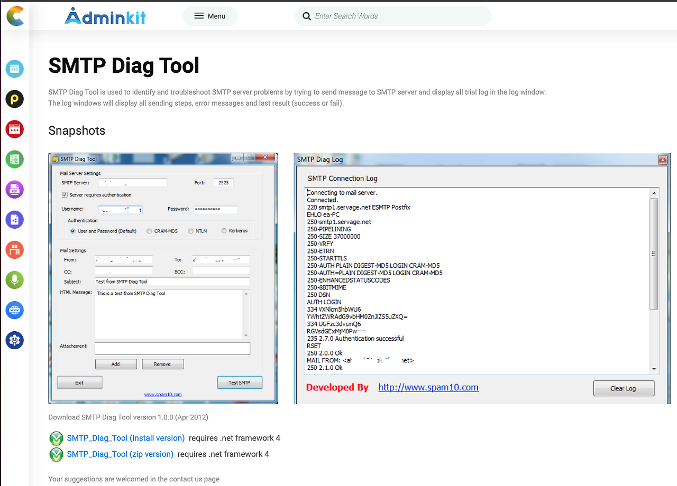Viewport: 677px width, 486px height.
Task: Select the blue file-share sidebar icon
Action: tap(14, 219)
